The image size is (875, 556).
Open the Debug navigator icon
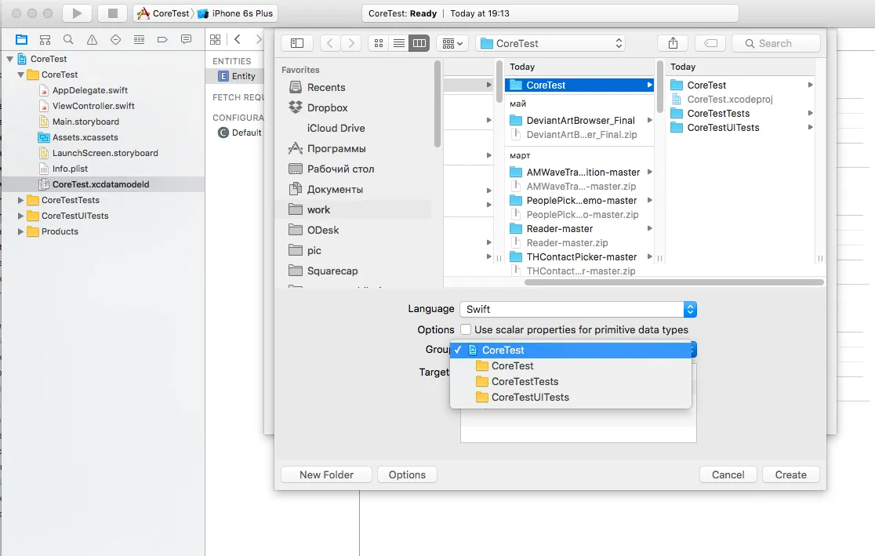click(x=139, y=40)
